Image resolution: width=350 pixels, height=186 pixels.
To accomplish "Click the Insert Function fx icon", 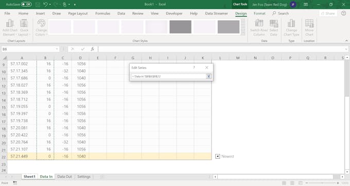I will pos(93,49).
